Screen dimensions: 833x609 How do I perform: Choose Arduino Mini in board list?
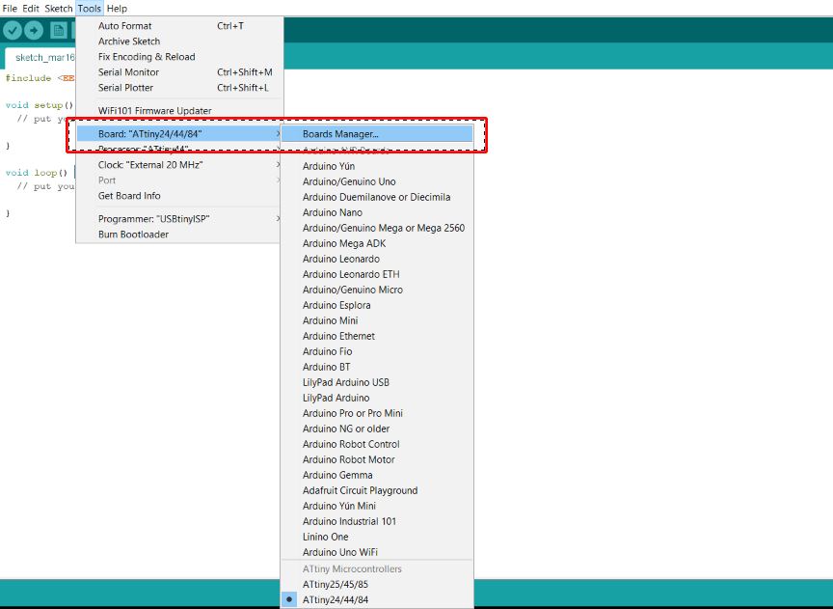(377, 320)
